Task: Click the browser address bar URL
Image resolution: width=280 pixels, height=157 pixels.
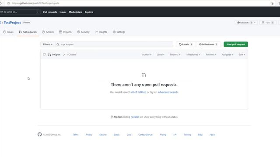Action: (x=36, y=3)
